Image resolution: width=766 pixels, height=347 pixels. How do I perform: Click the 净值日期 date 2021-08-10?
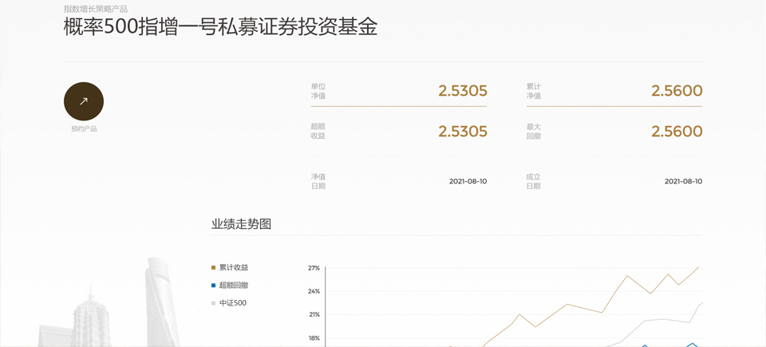click(x=468, y=181)
